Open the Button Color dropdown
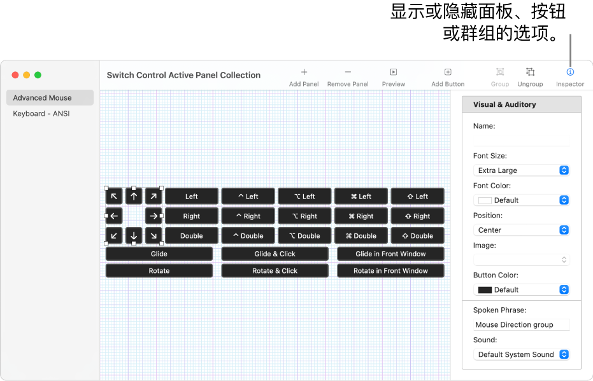The image size is (593, 381). click(x=522, y=289)
